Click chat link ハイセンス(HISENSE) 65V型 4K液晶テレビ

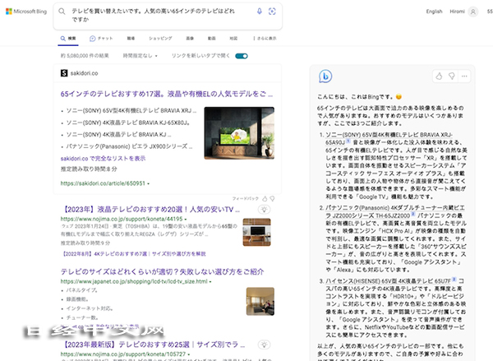(388, 280)
